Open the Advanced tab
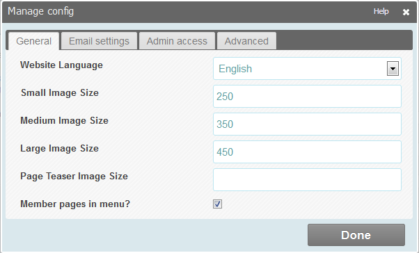The width and height of the screenshot is (419, 253). pyautogui.click(x=246, y=41)
